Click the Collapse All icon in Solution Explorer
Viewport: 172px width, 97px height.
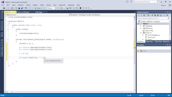[158, 15]
